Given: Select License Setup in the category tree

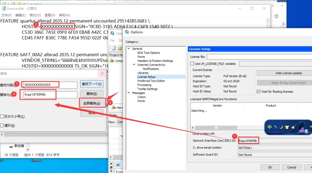Looking at the screenshot, I should 146,77.
